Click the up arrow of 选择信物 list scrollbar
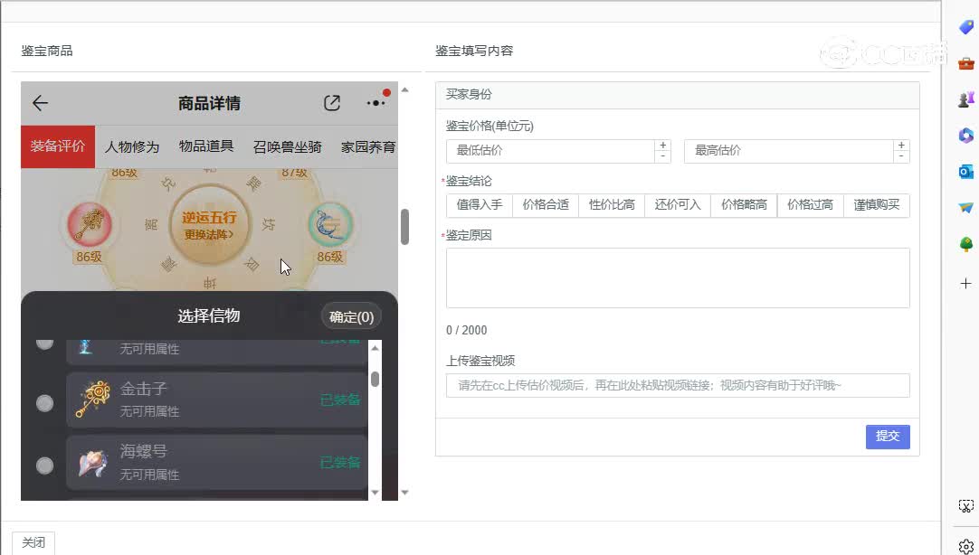The width and height of the screenshot is (979, 555). 375,348
